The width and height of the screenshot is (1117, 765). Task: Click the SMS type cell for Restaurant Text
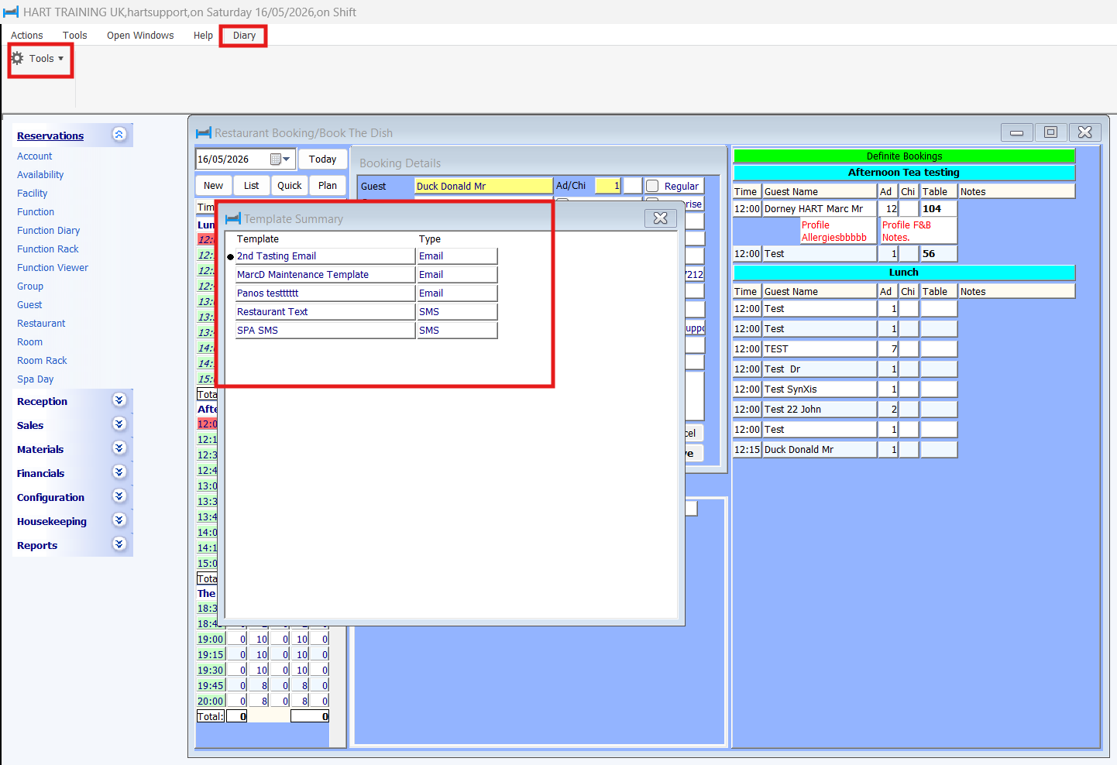point(457,312)
